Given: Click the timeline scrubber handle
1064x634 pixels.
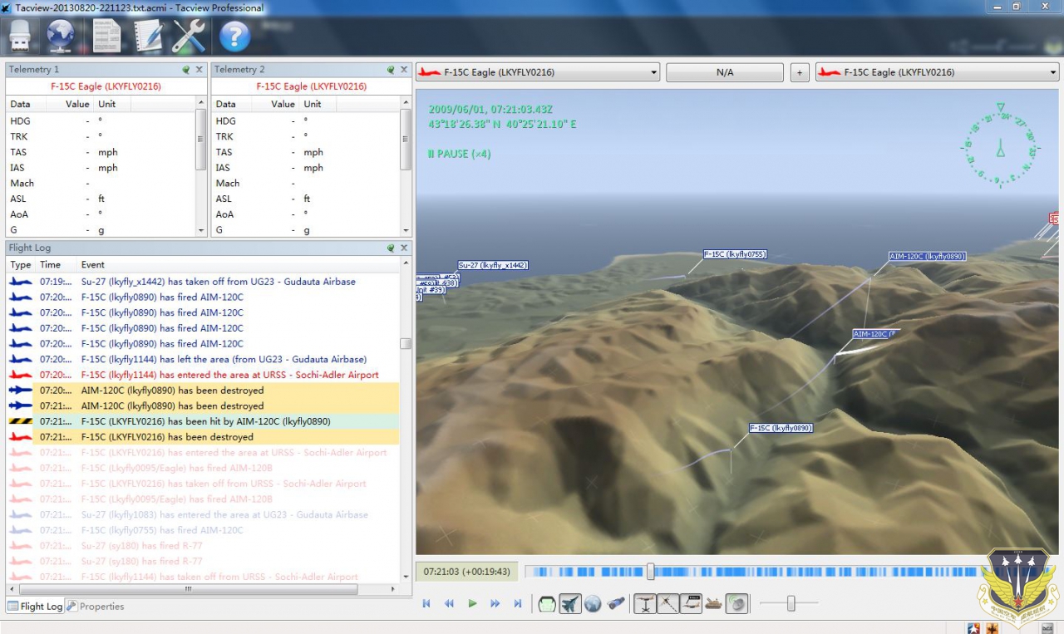Looking at the screenshot, I should 651,572.
